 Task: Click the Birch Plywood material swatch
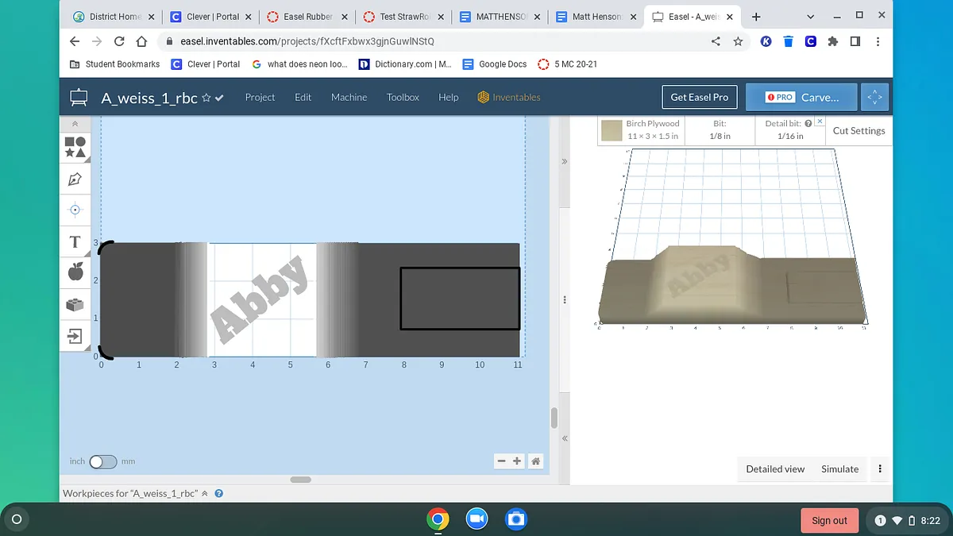pyautogui.click(x=612, y=130)
